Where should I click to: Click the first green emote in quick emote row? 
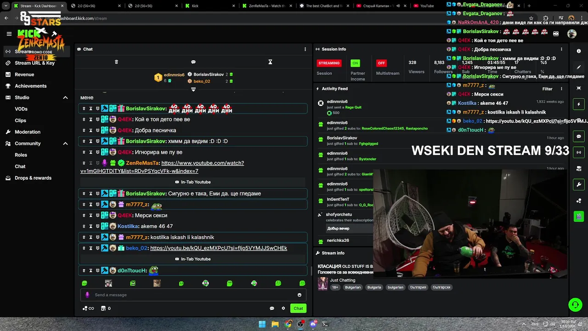point(85,283)
